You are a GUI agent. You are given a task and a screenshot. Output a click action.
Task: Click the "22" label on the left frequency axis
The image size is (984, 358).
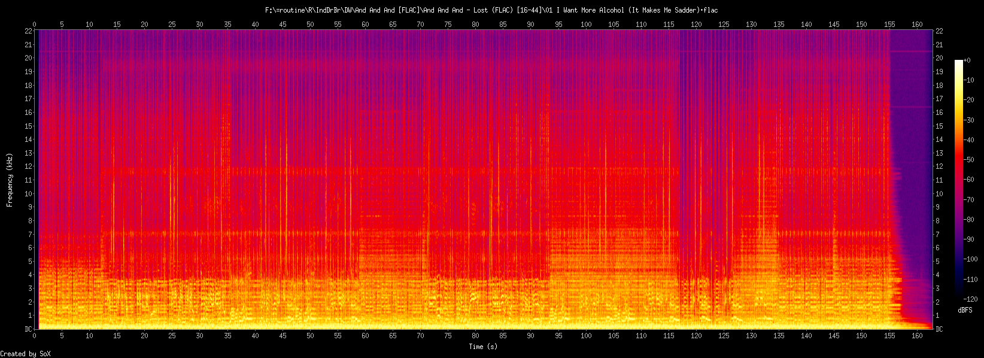click(x=28, y=31)
